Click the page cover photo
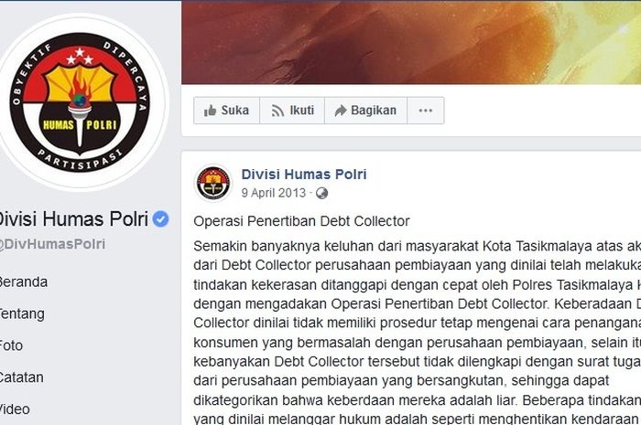 click(411, 42)
